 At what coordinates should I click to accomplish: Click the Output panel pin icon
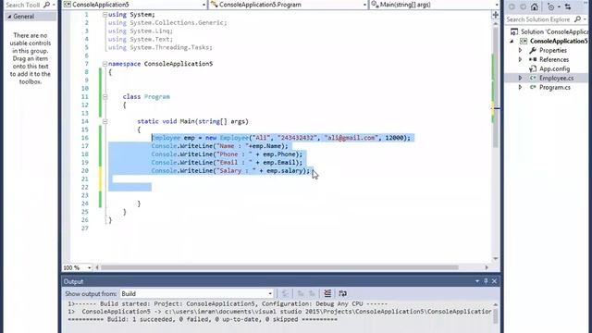point(486,281)
